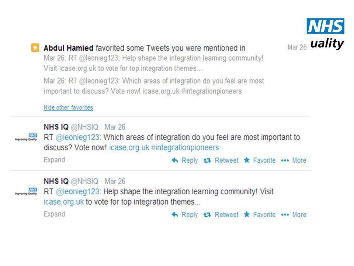Click Reply arrow icon on the 'Help shape' tweet
The width and height of the screenshot is (354, 266).
pos(175,215)
